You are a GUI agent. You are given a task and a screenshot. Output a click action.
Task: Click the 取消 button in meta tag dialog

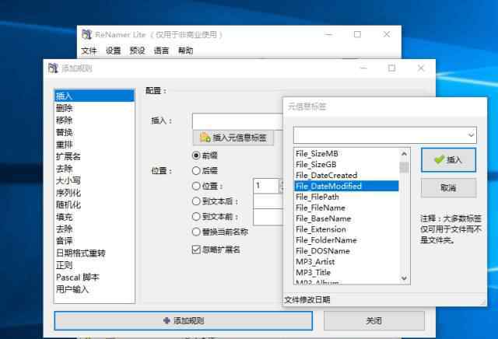coord(448,187)
